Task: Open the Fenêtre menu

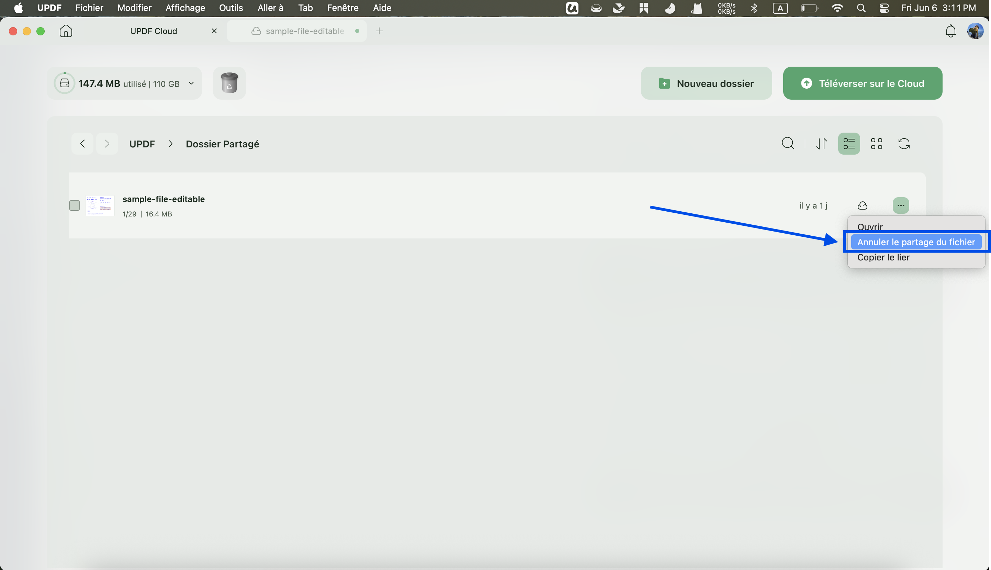Action: pyautogui.click(x=342, y=8)
